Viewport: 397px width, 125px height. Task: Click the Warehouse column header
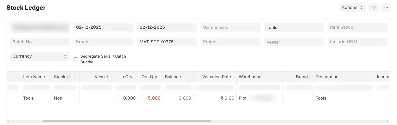(x=250, y=77)
